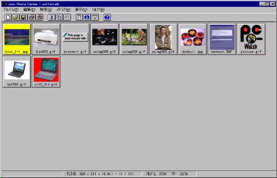Create a new album with the blank page icon

pyautogui.click(x=8, y=17)
